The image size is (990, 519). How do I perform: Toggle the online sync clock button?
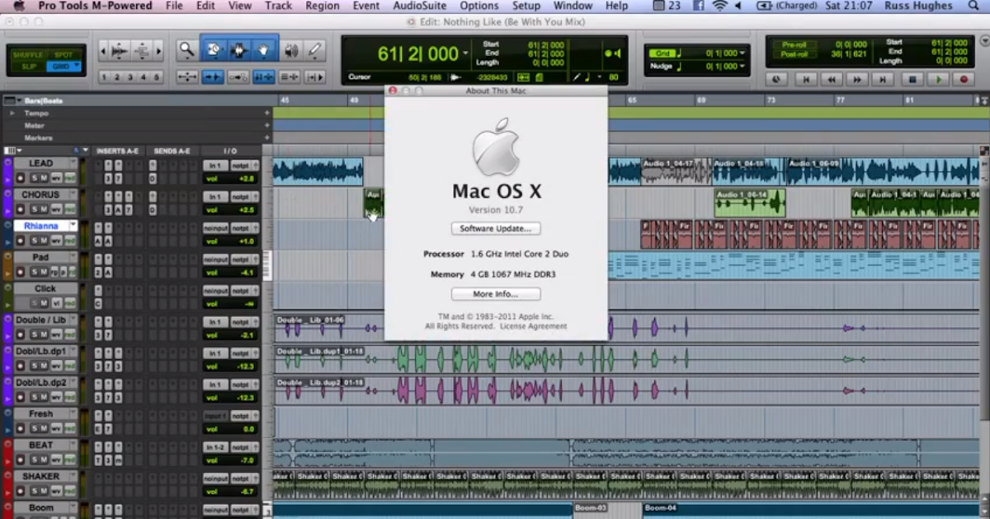[775, 79]
